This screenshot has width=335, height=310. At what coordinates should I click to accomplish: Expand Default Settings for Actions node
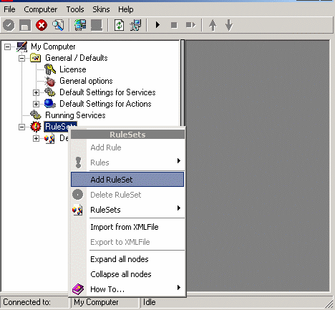[36, 104]
